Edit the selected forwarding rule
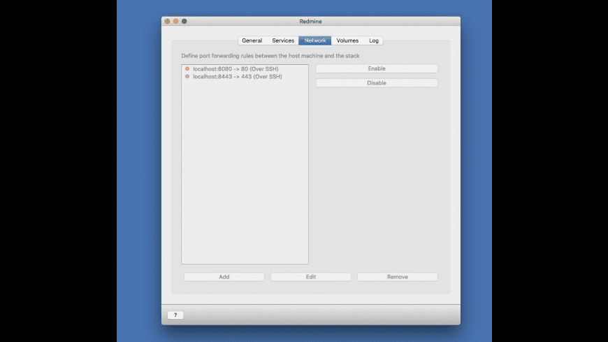This screenshot has width=608, height=342. [311, 277]
